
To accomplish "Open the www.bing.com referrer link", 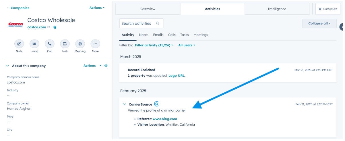I will 165,119.
